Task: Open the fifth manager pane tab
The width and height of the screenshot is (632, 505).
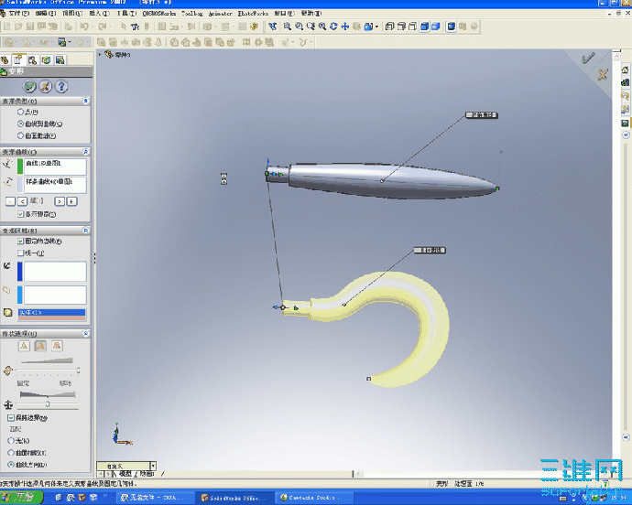Action: click(x=60, y=60)
